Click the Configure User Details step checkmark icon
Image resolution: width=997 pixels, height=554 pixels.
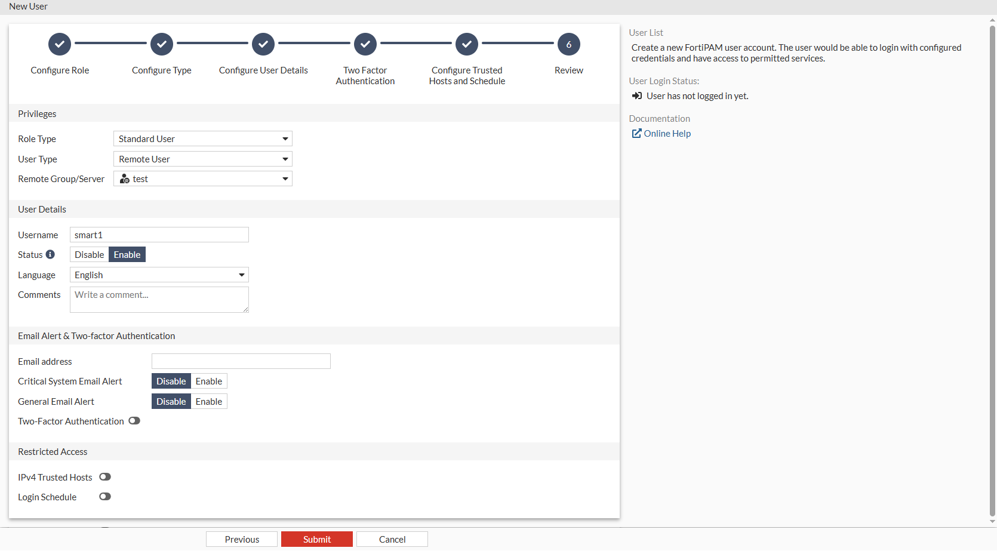point(263,44)
